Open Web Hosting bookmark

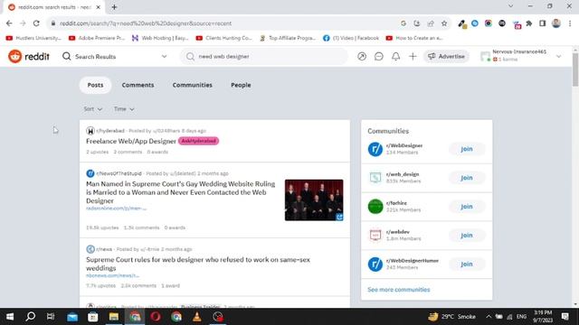click(160, 38)
